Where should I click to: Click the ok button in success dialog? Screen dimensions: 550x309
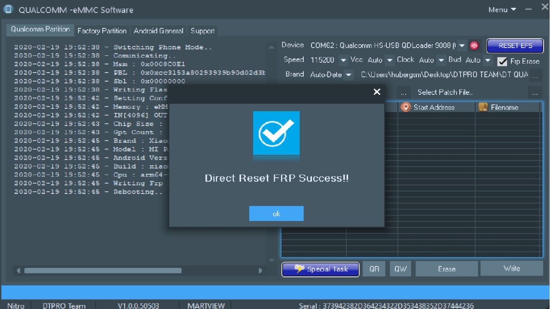(276, 214)
